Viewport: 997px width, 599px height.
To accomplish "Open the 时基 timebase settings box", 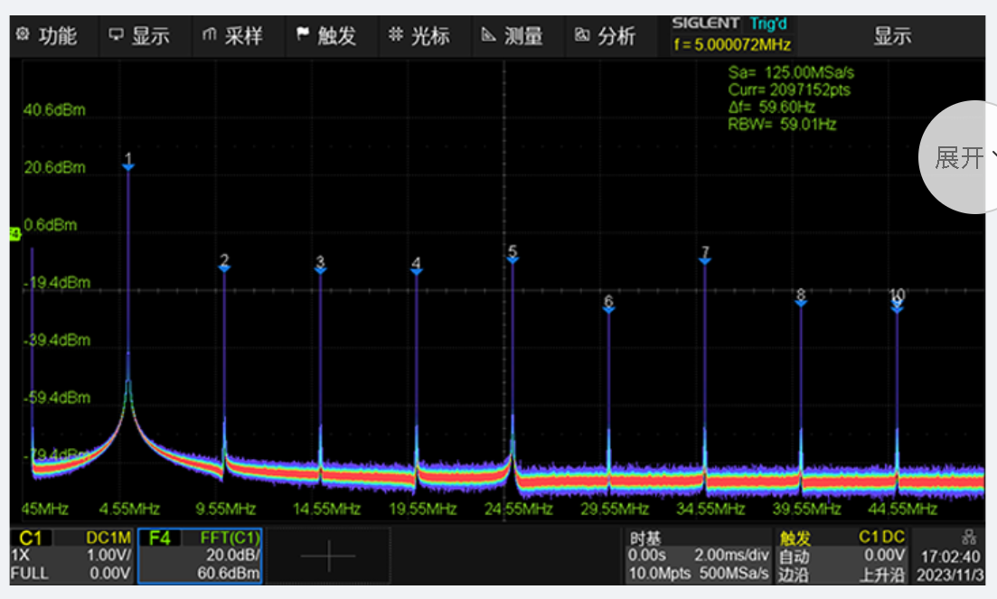I will (x=698, y=556).
